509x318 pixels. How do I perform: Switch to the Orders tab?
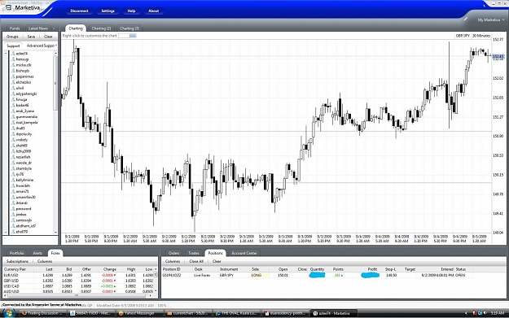(174, 253)
